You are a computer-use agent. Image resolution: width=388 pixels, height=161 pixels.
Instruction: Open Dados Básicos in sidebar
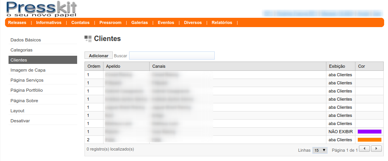(26, 40)
